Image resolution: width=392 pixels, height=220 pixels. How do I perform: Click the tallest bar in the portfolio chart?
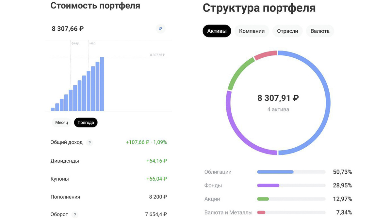coord(102,83)
